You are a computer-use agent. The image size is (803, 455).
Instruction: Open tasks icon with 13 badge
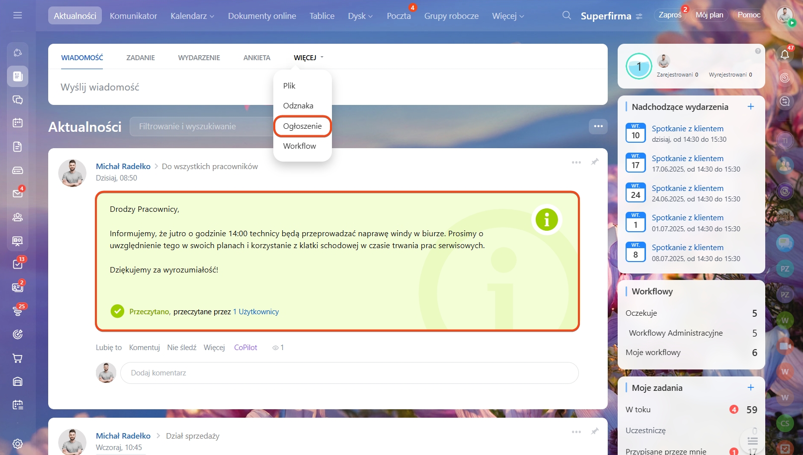coord(17,264)
